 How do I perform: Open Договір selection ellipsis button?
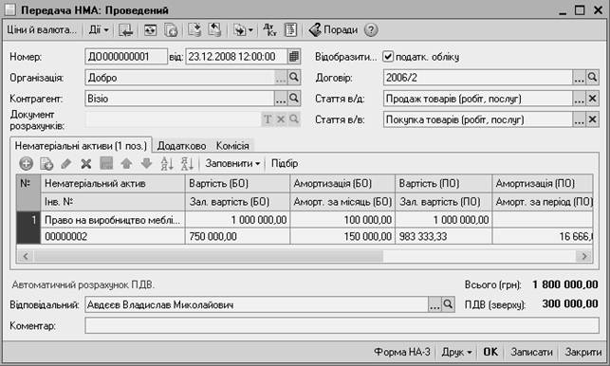580,78
